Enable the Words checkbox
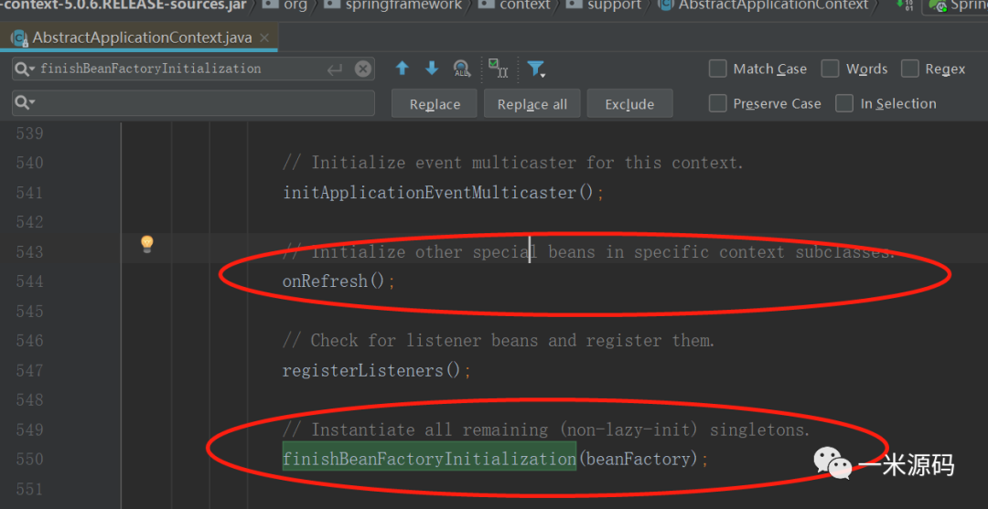 (x=831, y=69)
